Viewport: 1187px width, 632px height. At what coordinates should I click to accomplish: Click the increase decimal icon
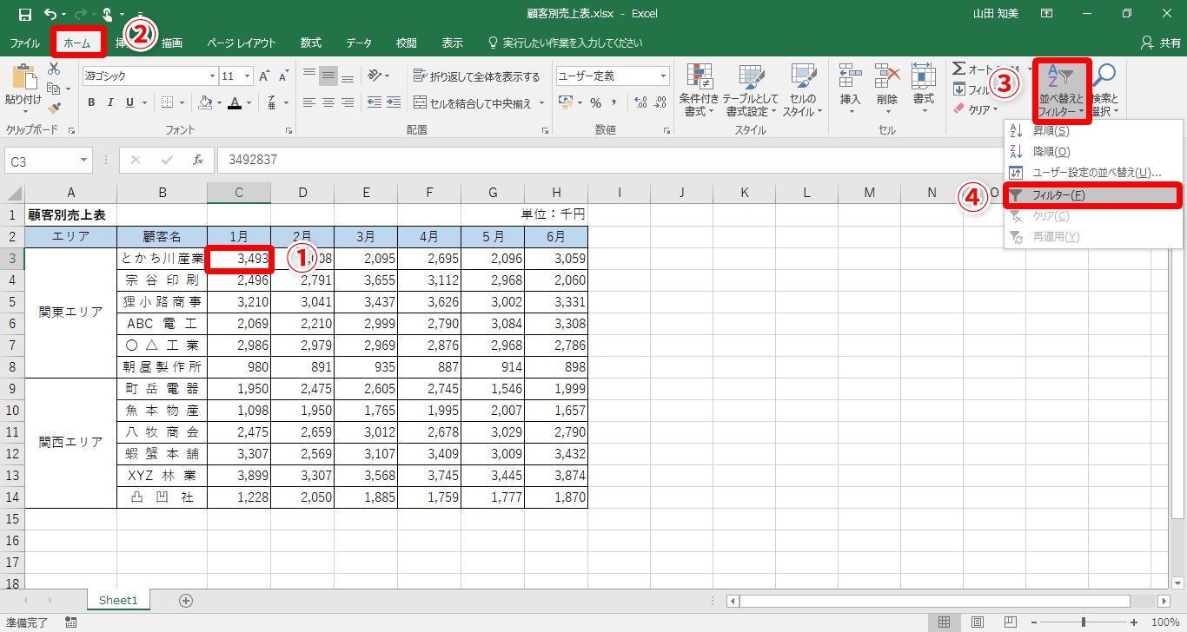(640, 102)
